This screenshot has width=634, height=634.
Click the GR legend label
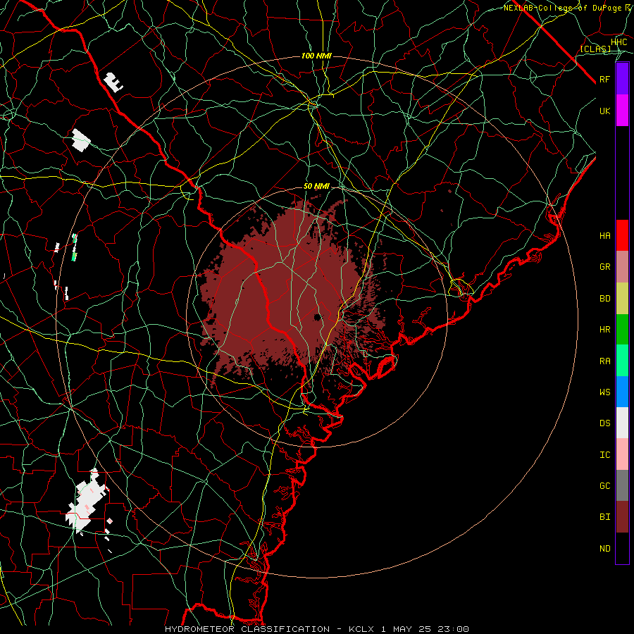click(x=604, y=267)
